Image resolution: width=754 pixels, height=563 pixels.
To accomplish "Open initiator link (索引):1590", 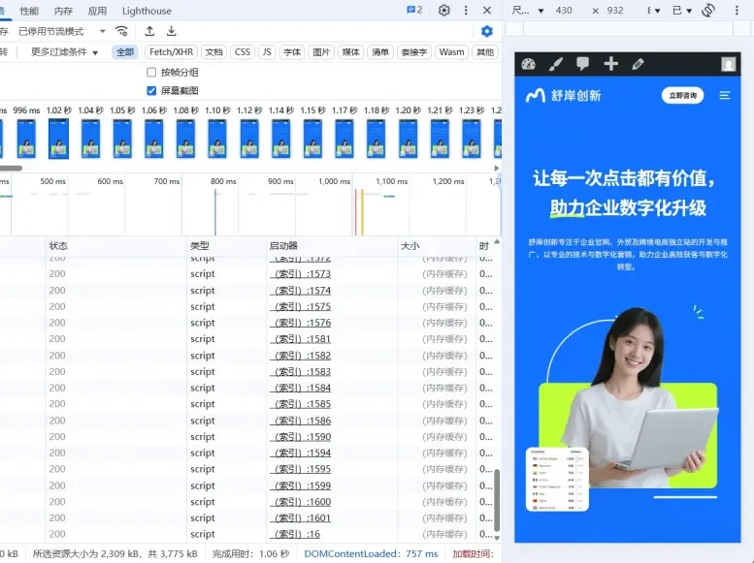I will [302, 437].
